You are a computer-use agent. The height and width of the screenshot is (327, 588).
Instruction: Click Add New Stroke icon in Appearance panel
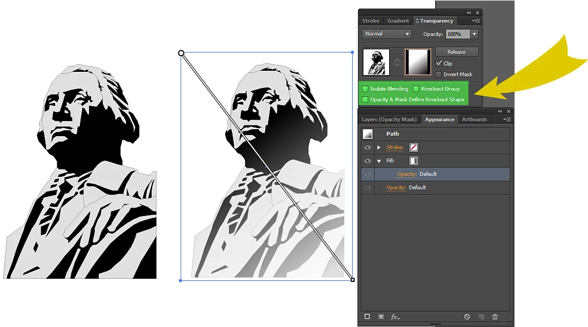(x=367, y=316)
